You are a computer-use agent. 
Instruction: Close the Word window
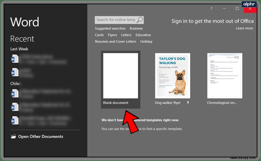coord(250,9)
